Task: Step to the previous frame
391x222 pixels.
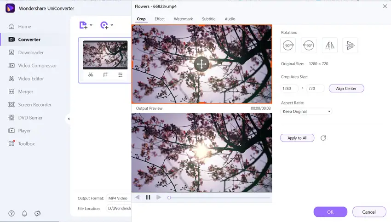Action: [x=138, y=197]
